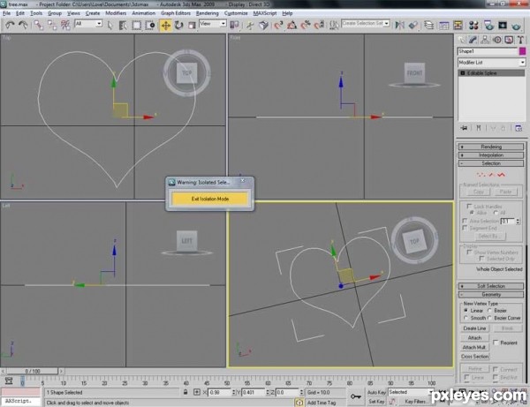Open the Layer Manager
This screenshot has height=407, width=530.
(429, 25)
